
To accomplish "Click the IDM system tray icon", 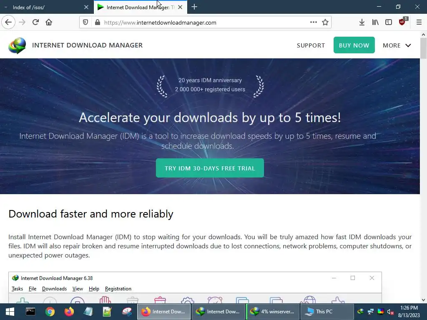I will pos(360,312).
